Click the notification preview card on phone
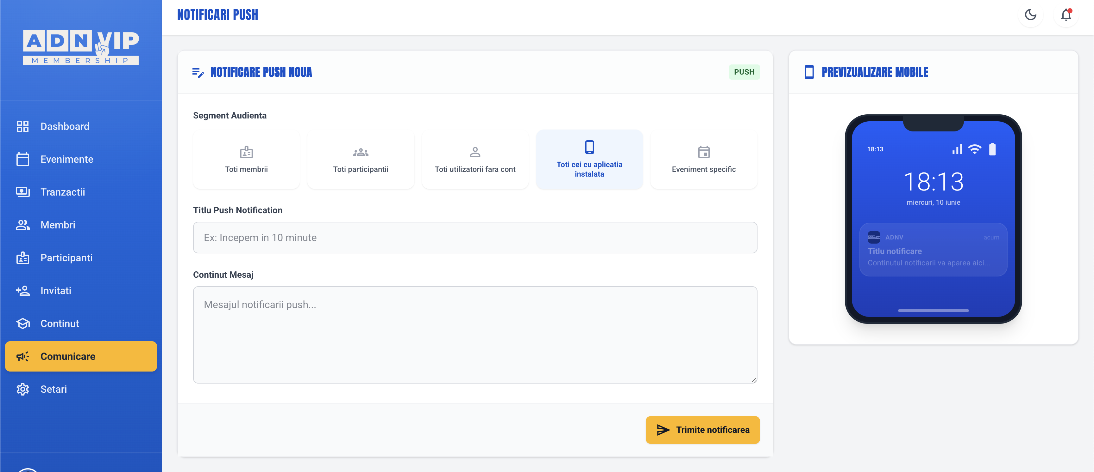The width and height of the screenshot is (1094, 472). 933,250
